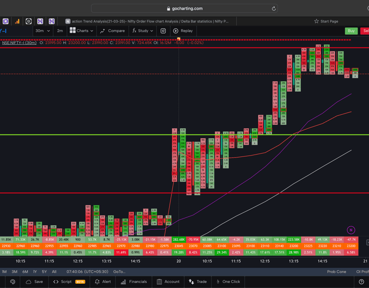Click the NSE:NIFTY-I (30m) symbol legend

(x=19, y=43)
